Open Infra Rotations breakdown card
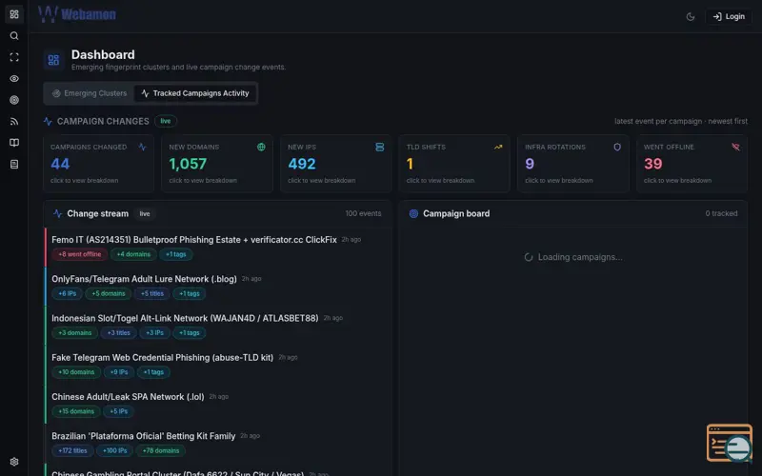Viewport: 762px width, 476px height. [x=573, y=164]
